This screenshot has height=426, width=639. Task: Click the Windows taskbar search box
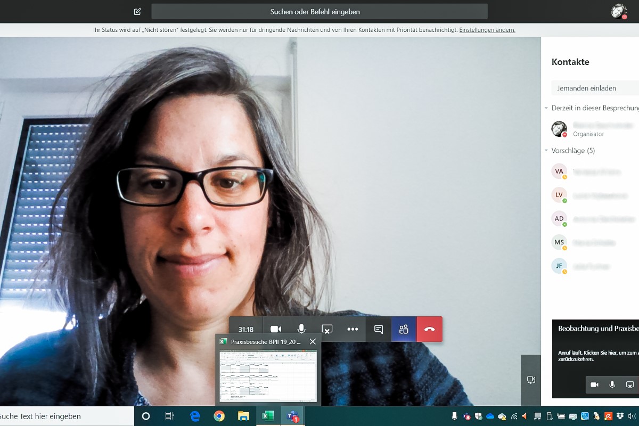67,416
